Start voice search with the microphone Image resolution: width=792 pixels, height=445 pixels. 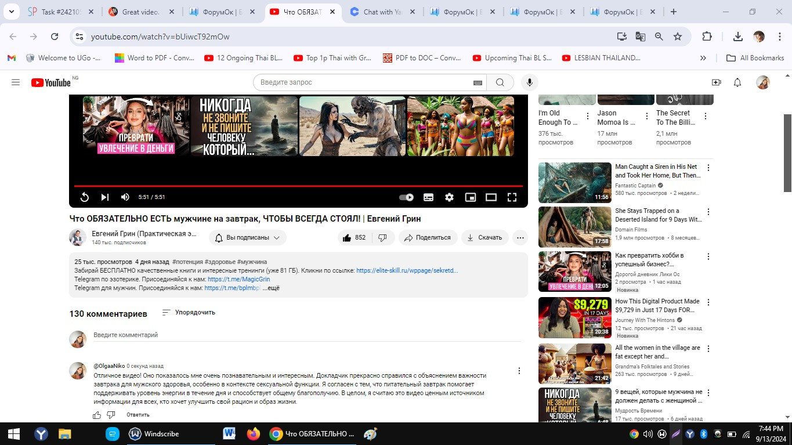tap(529, 82)
